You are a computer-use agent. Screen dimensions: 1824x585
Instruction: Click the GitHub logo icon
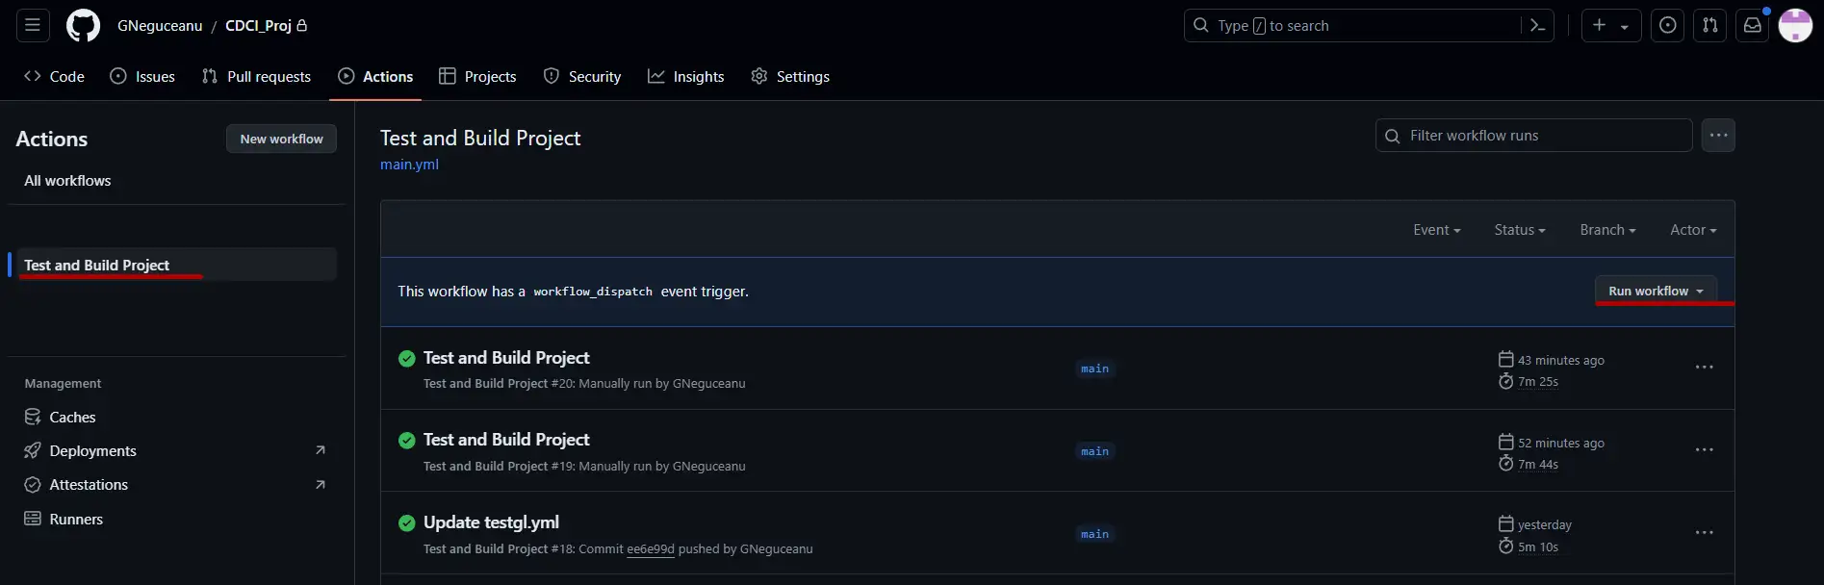click(83, 26)
